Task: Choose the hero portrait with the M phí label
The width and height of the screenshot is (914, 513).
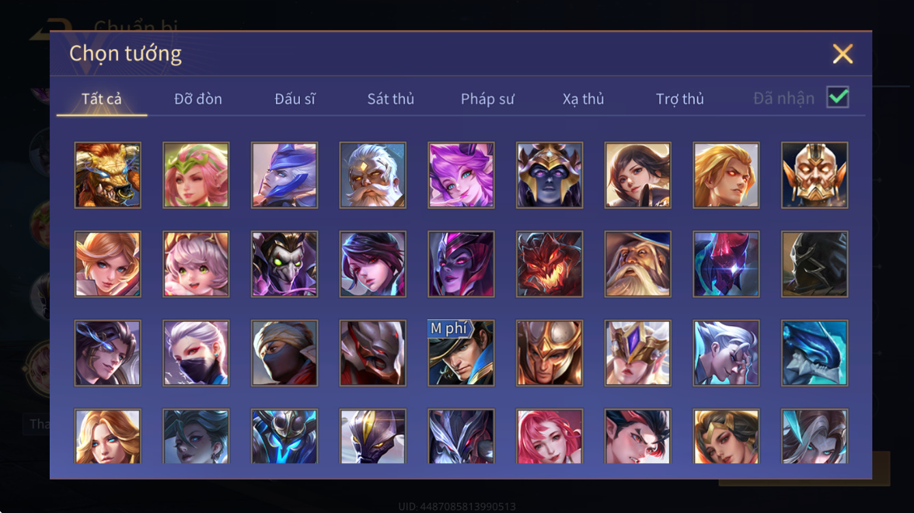Action: coord(461,353)
